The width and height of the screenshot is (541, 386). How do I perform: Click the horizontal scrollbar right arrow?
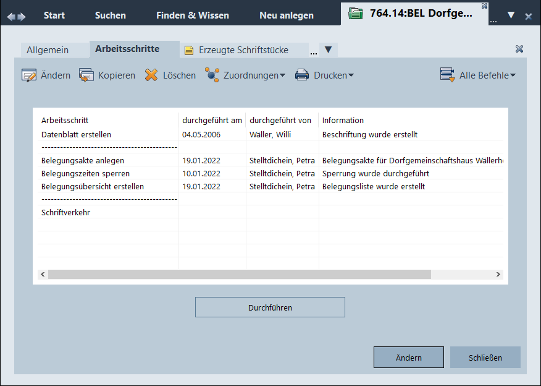(x=498, y=274)
